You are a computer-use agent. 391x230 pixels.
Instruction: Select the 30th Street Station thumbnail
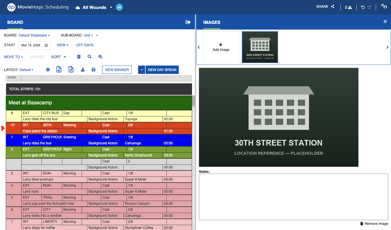260,47
